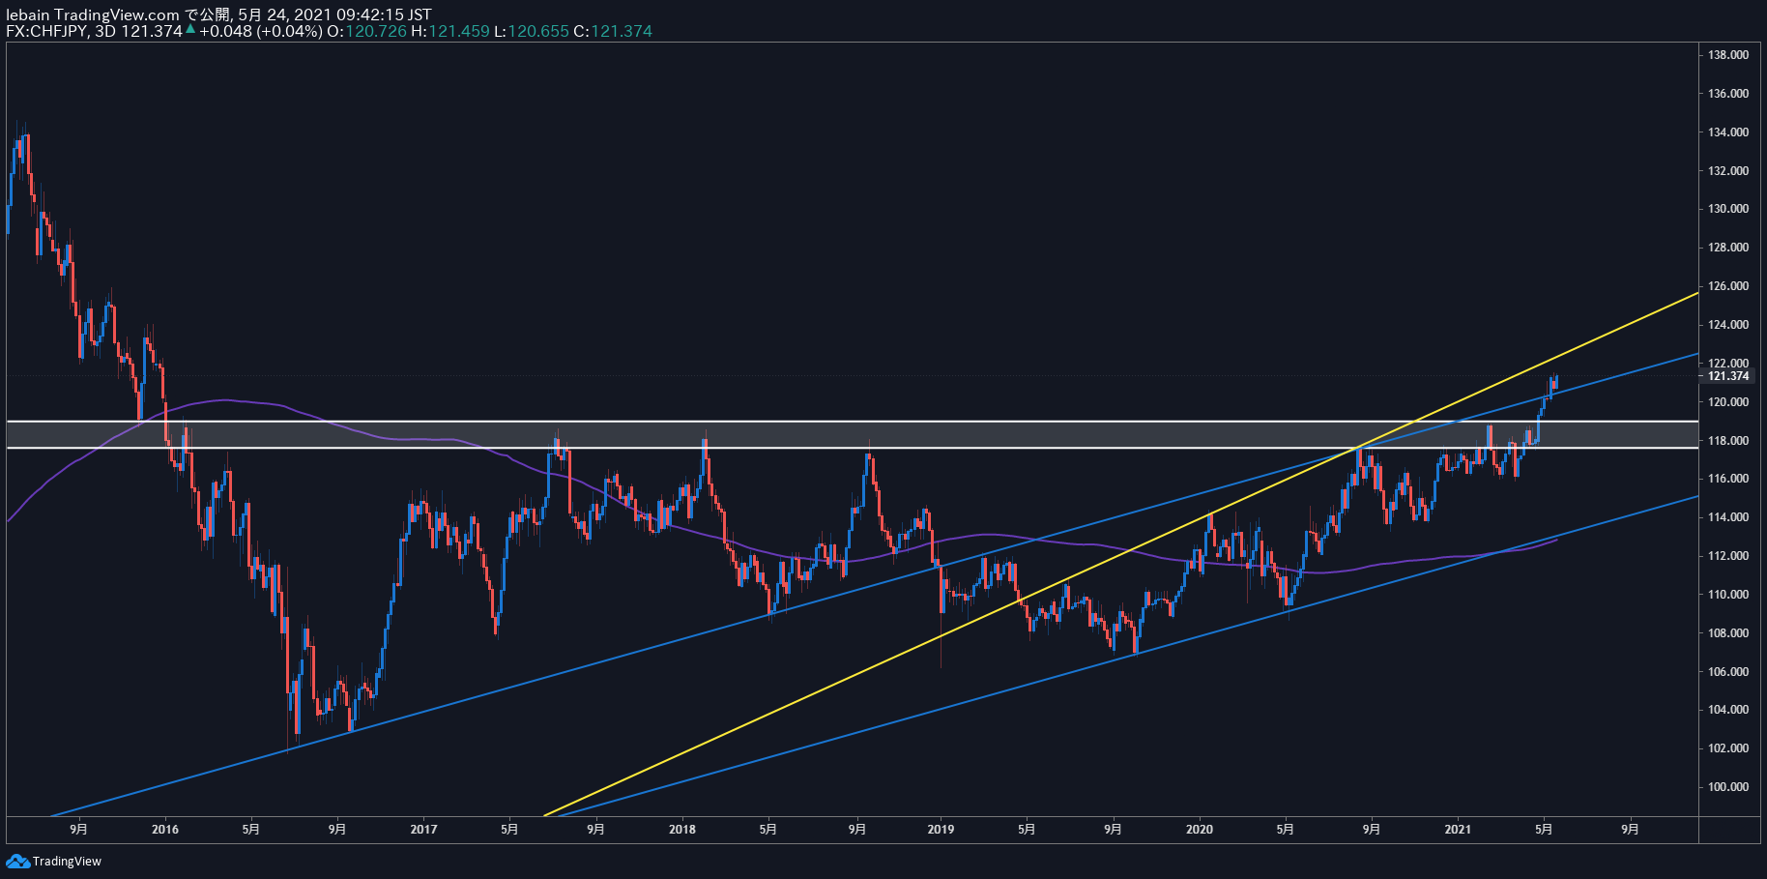
Task: Click the low value 120.655
Action: (538, 31)
